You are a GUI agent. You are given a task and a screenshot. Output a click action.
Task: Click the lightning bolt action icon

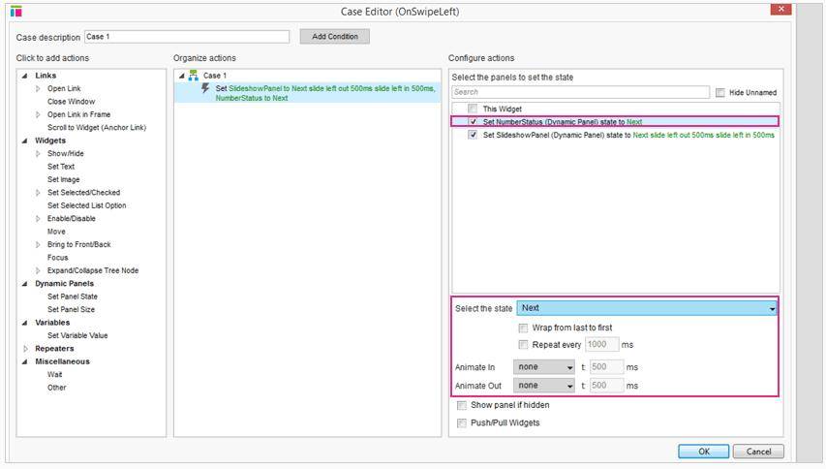[x=205, y=88]
